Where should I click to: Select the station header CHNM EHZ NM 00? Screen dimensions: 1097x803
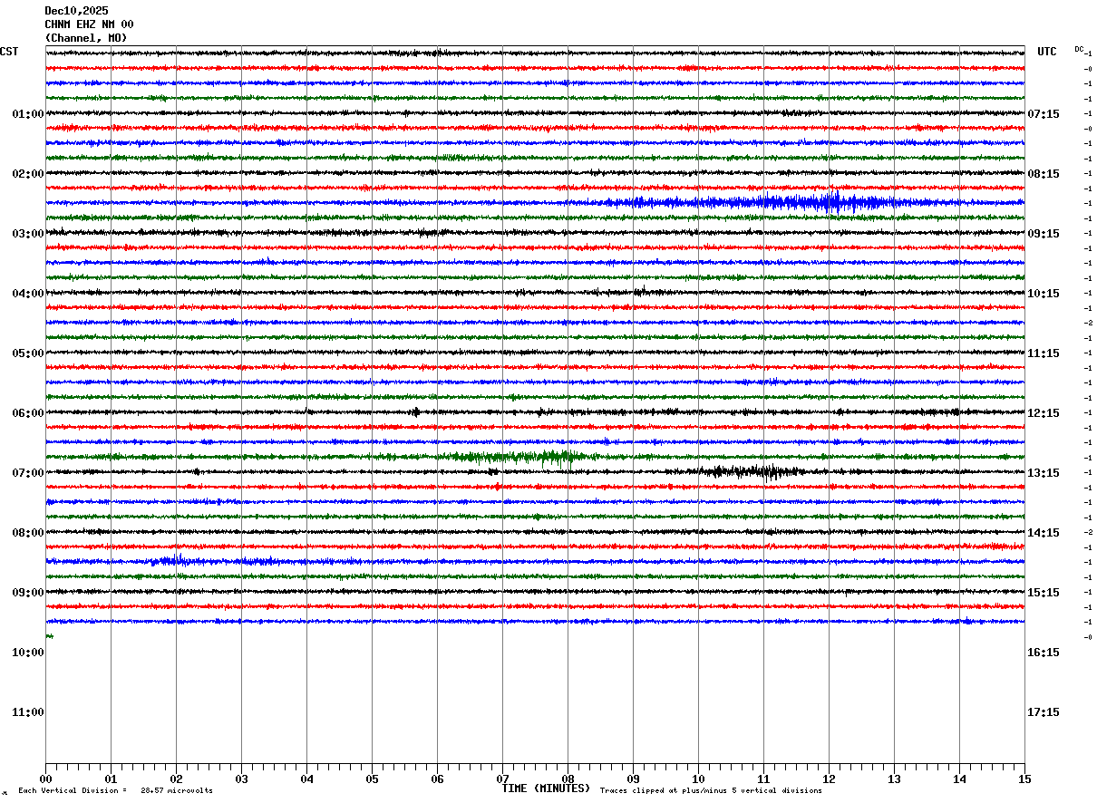coord(89,24)
